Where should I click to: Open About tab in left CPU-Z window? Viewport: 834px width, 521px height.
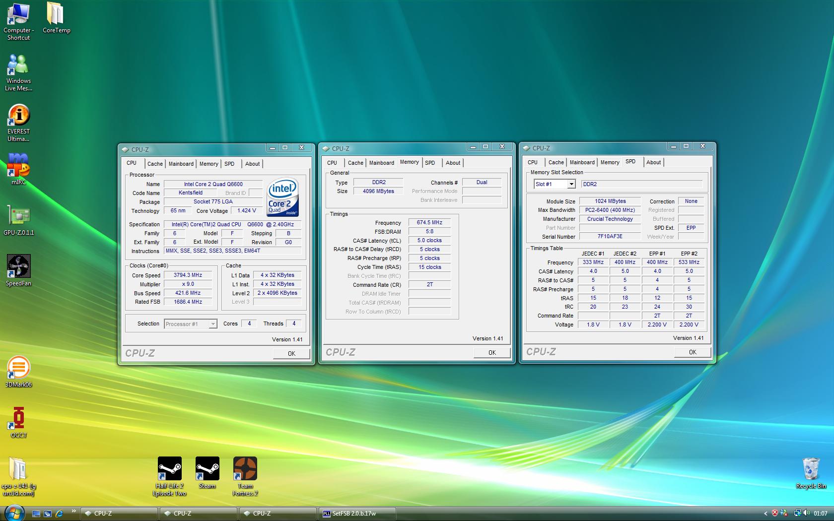click(253, 164)
